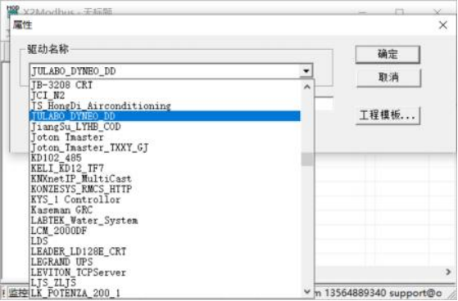Select JCI_N2 driver

point(165,96)
